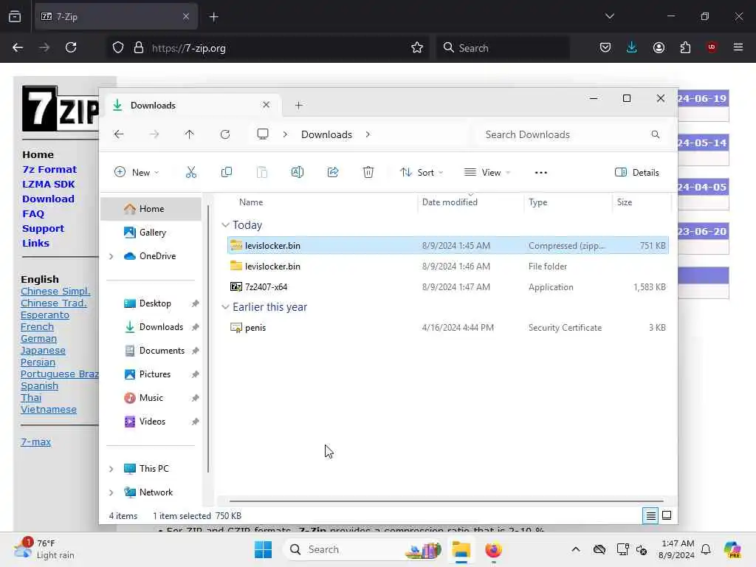Viewport: 756px width, 567px height.
Task: Expand the OneDrive tree node
Action: (x=111, y=256)
